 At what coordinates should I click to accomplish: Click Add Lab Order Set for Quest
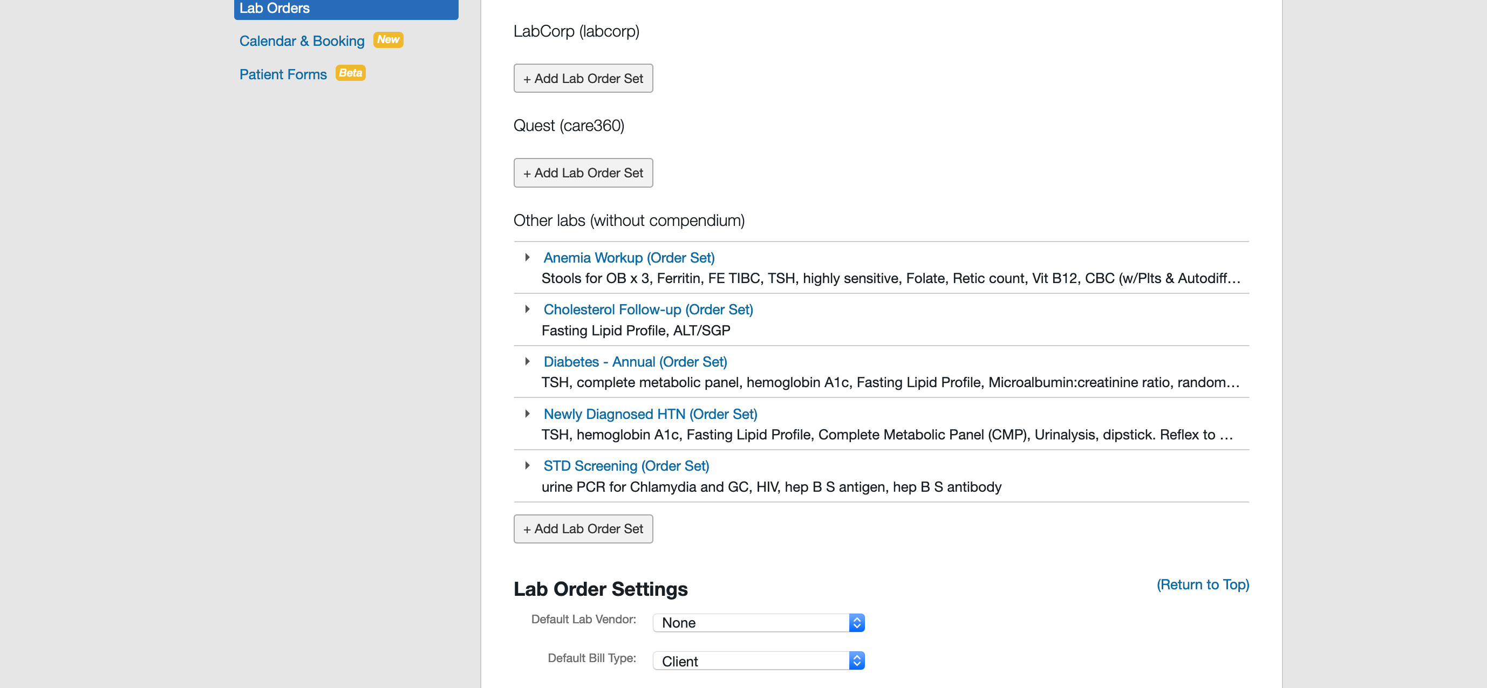tap(581, 173)
